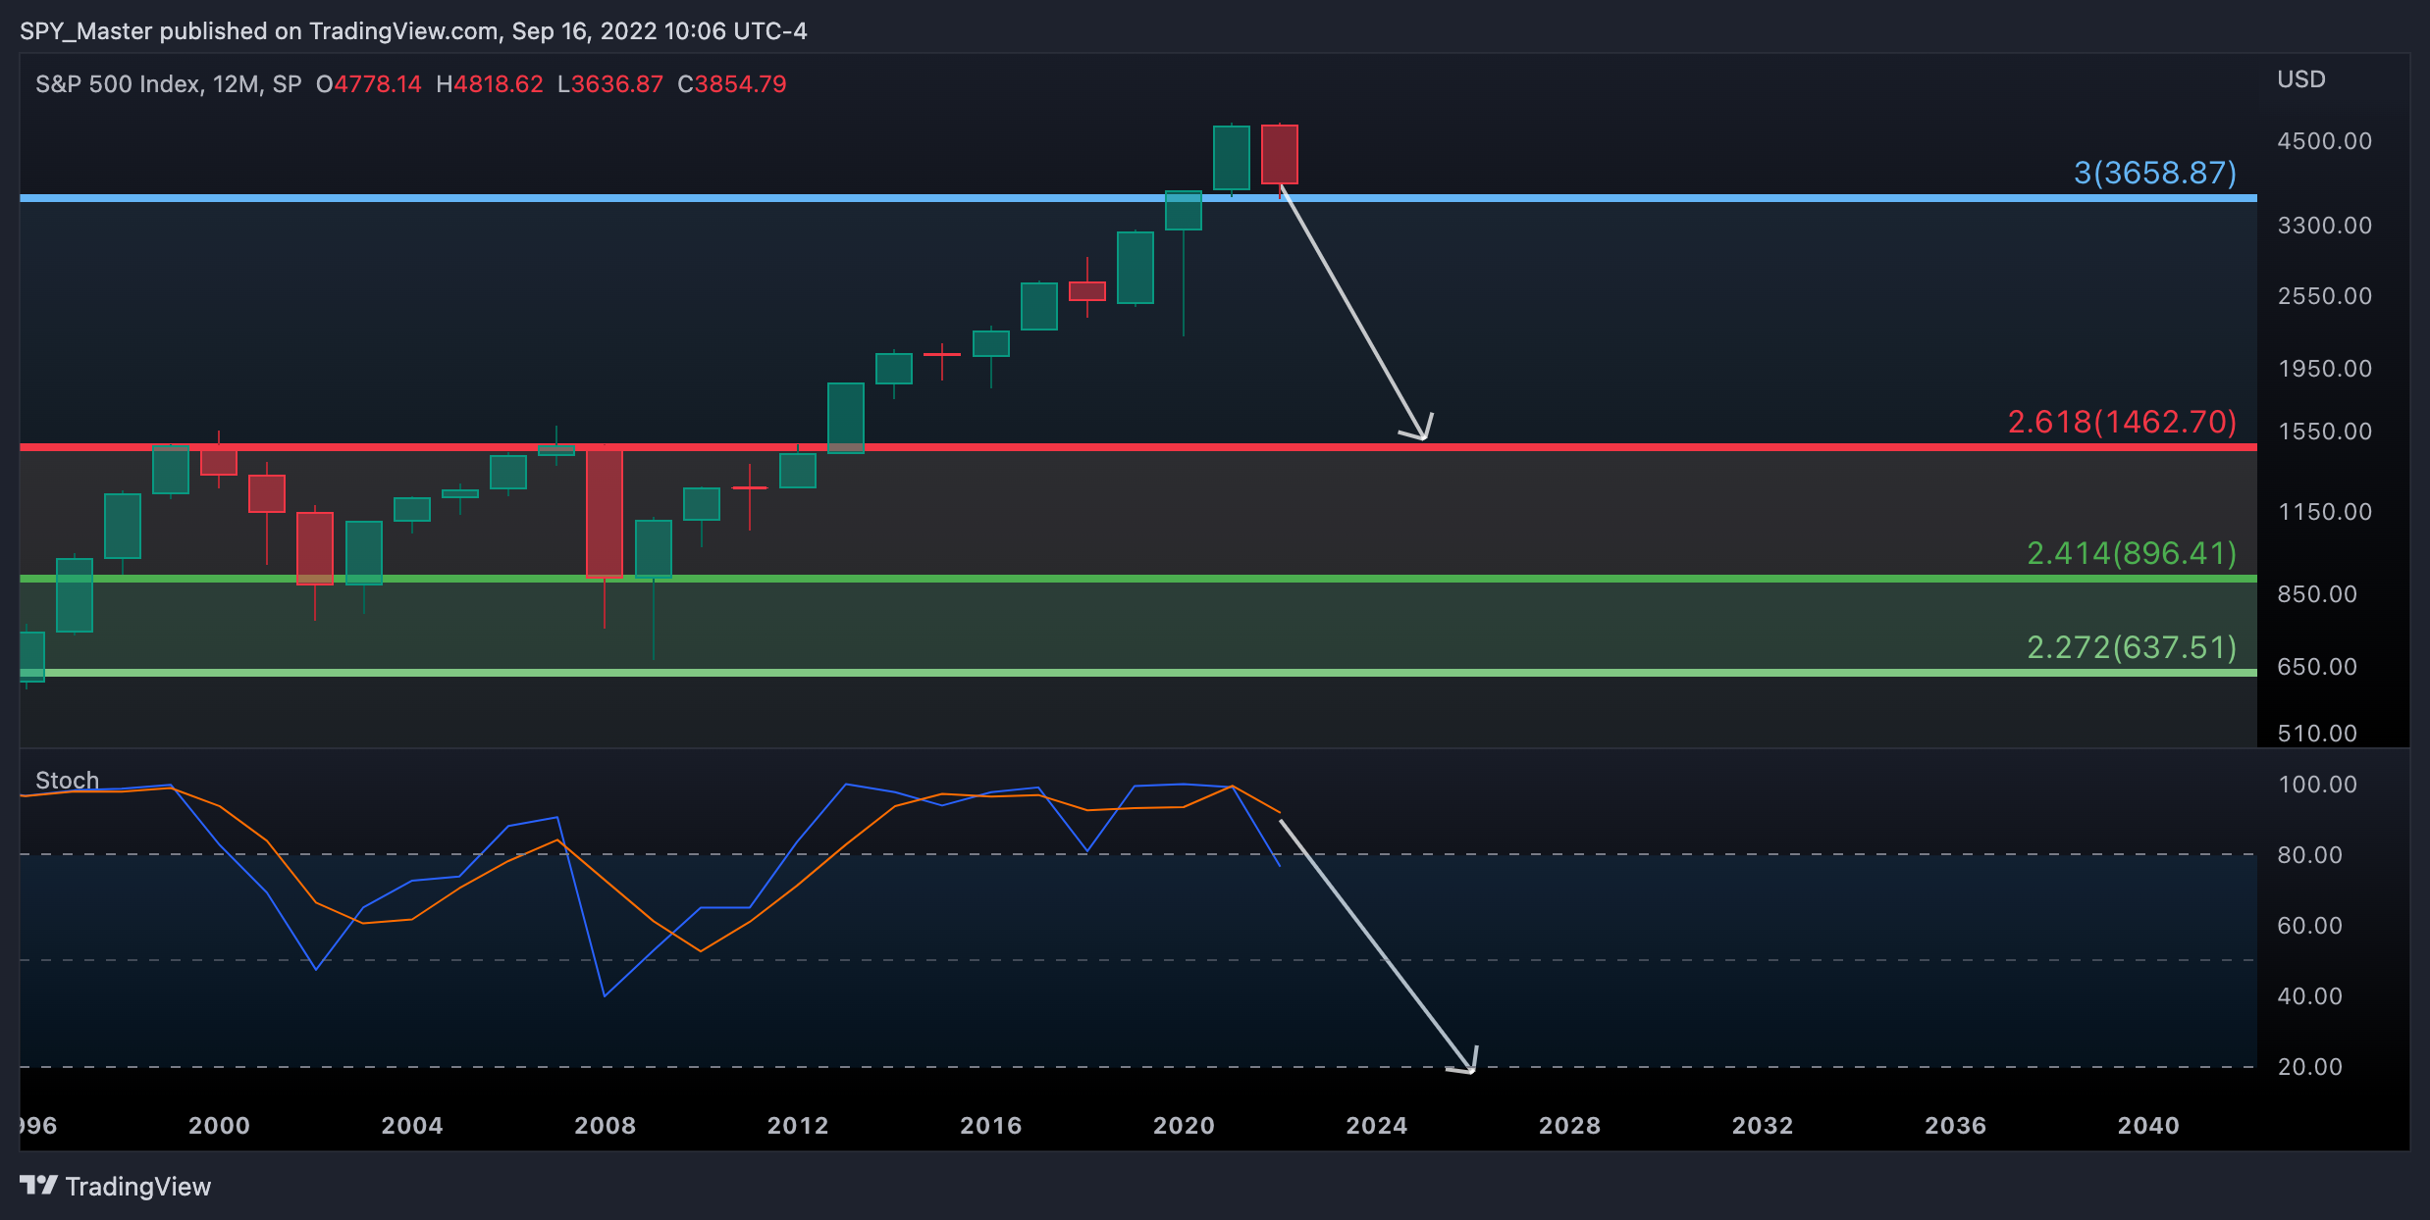Click the 20.00 stochastic axis label
2430x1220 pixels.
click(2309, 1067)
